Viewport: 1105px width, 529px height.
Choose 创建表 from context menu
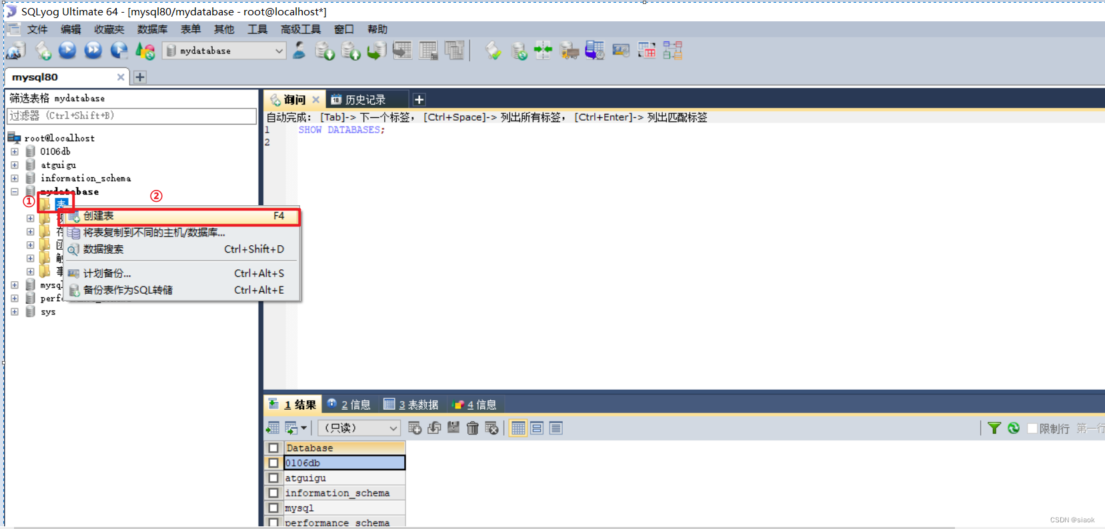pyautogui.click(x=181, y=216)
